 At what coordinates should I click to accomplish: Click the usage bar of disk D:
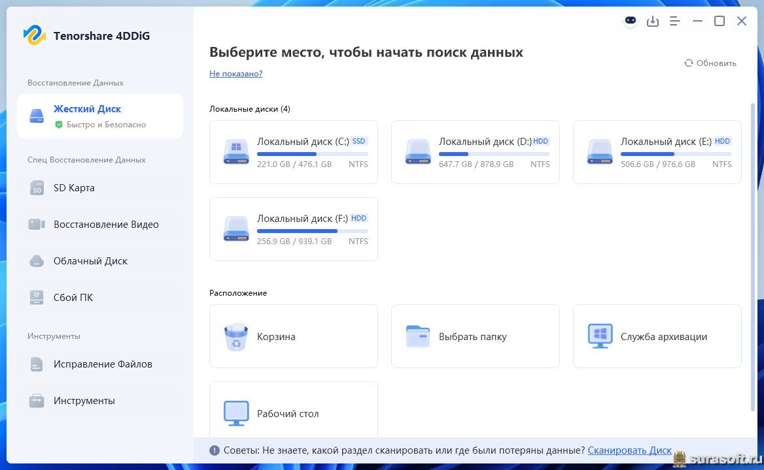(x=494, y=154)
